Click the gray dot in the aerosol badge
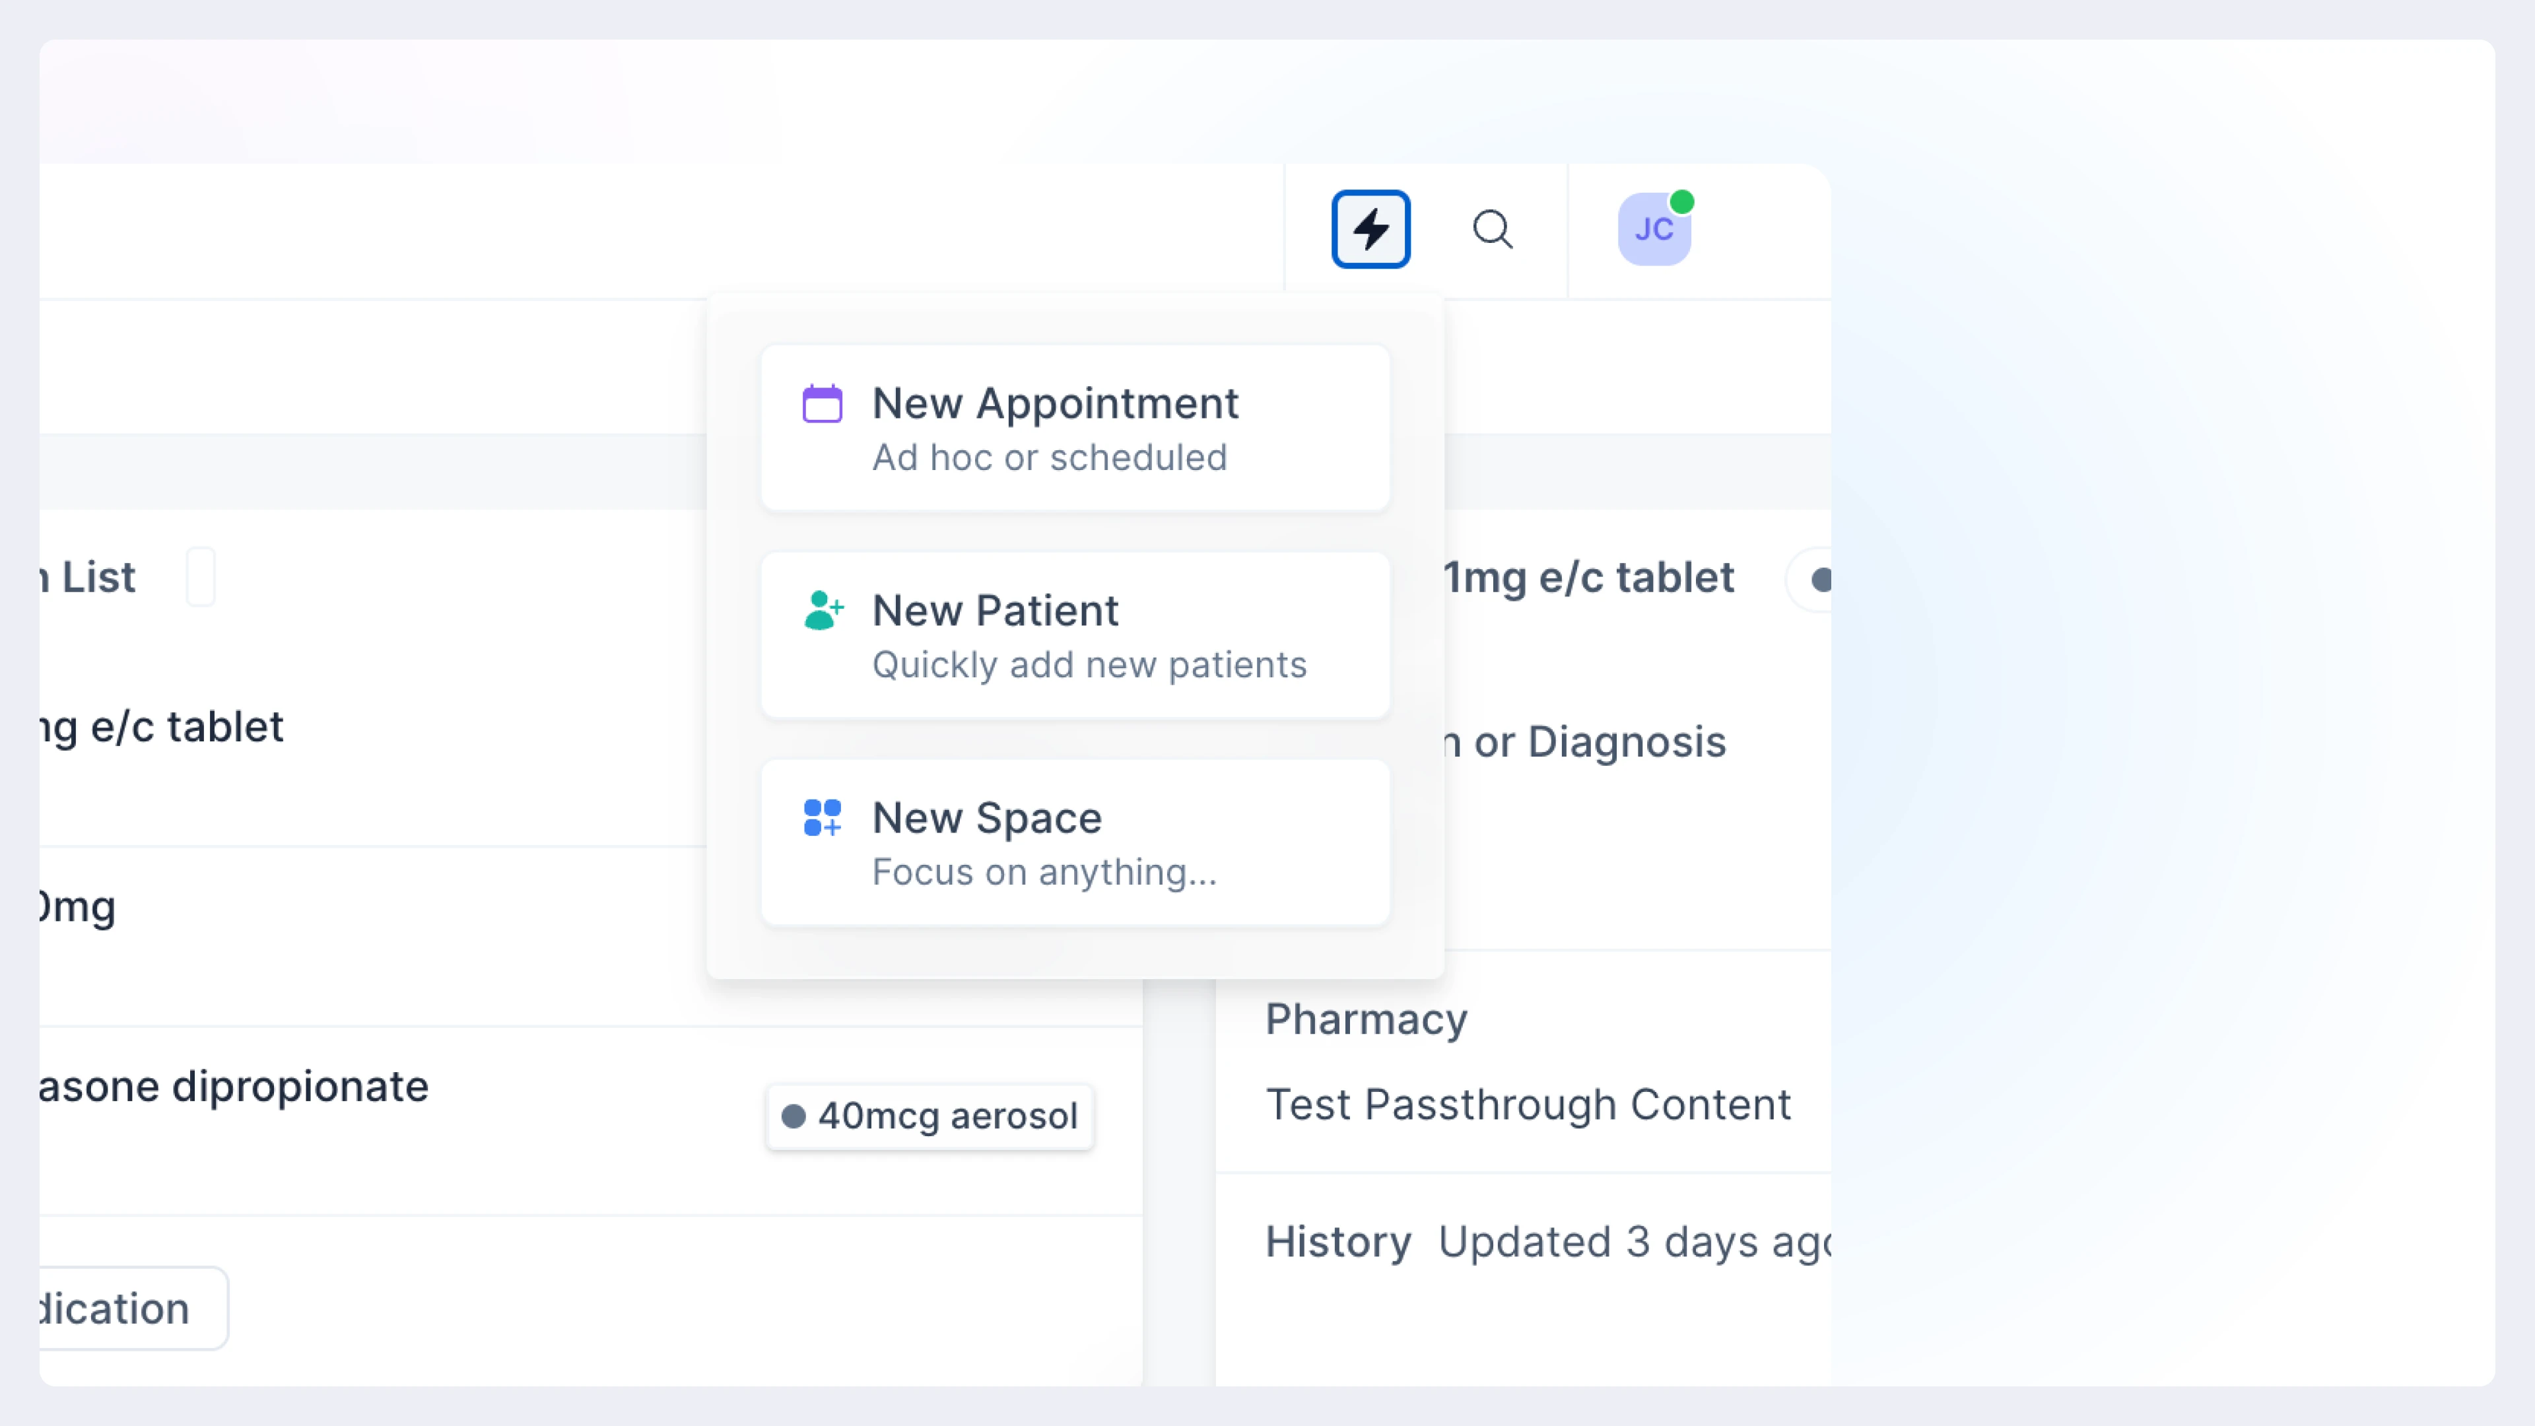Viewport: 2535px width, 1426px height. point(793,1116)
